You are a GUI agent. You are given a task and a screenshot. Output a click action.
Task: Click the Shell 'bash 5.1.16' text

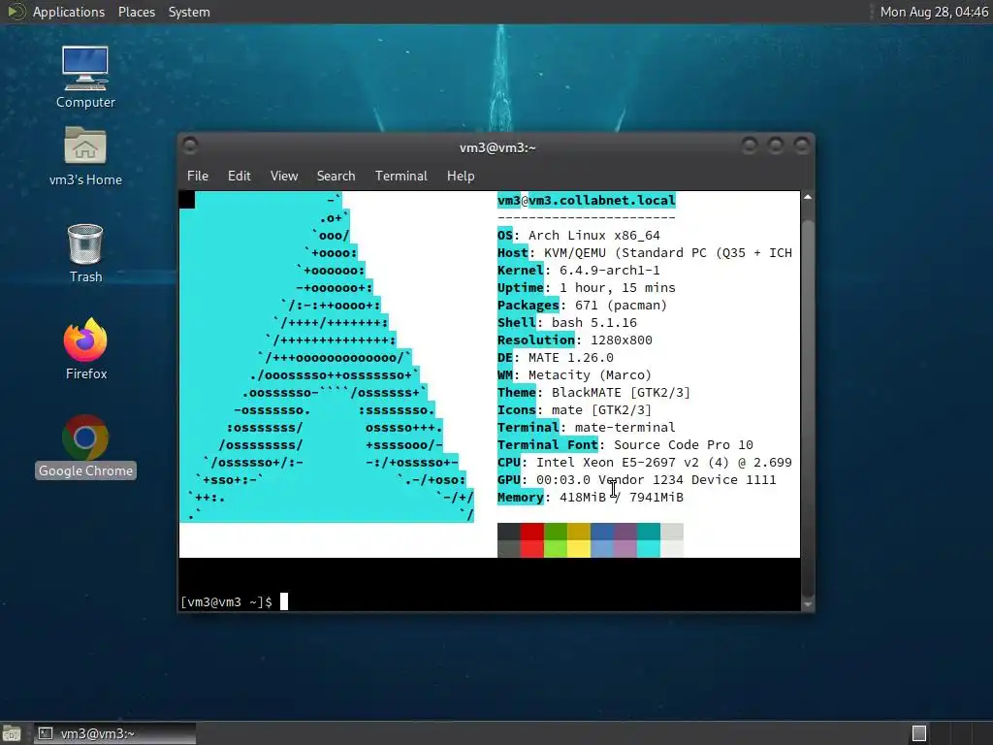pyautogui.click(x=594, y=322)
